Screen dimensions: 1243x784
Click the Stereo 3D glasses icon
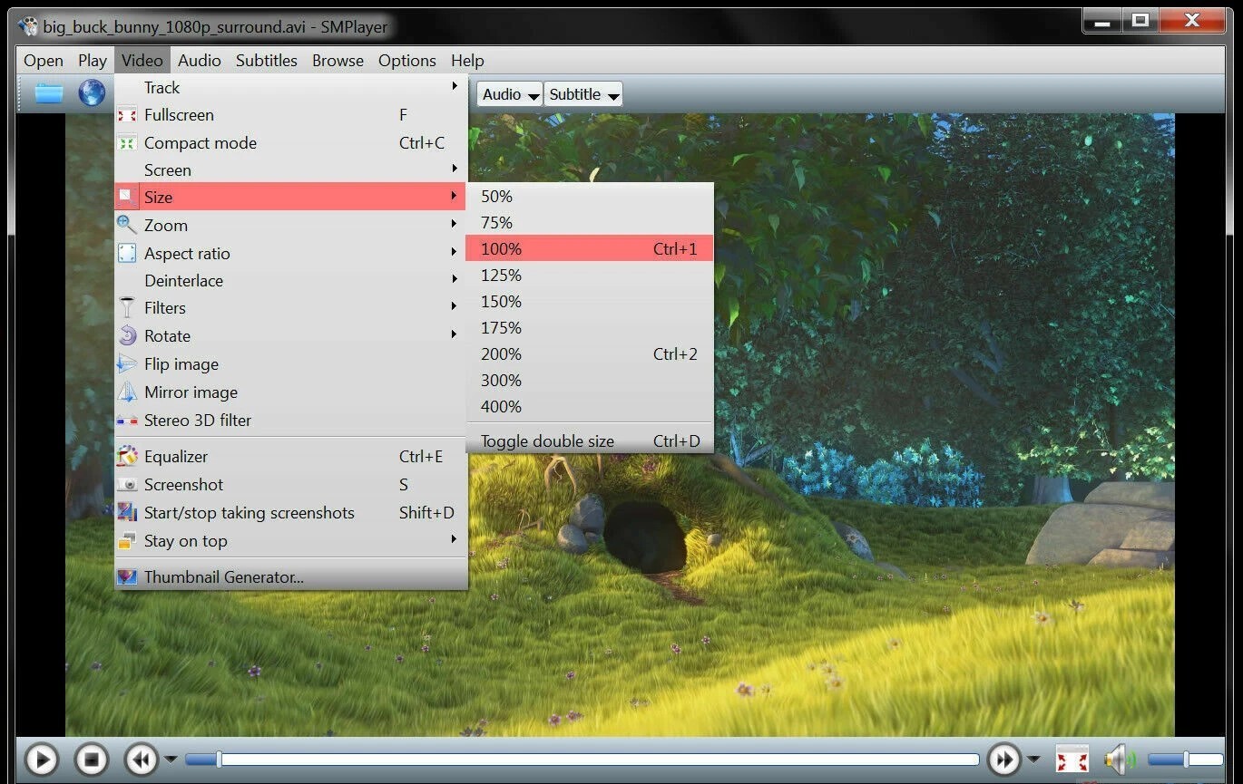127,421
